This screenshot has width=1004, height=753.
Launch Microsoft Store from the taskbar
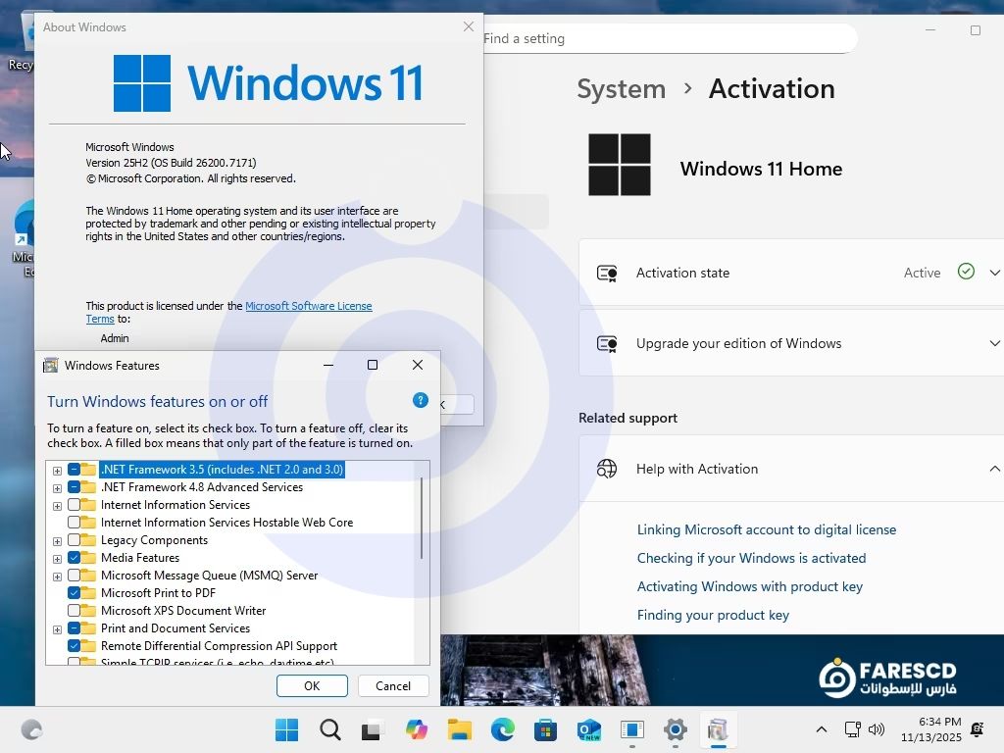coord(546,730)
